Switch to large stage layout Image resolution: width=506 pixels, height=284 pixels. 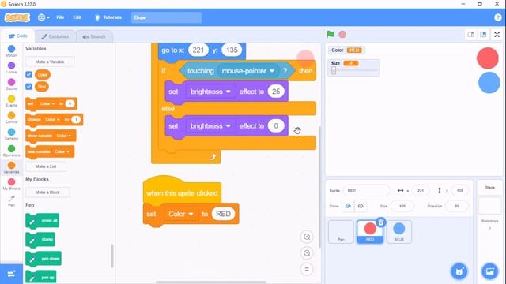coord(483,35)
